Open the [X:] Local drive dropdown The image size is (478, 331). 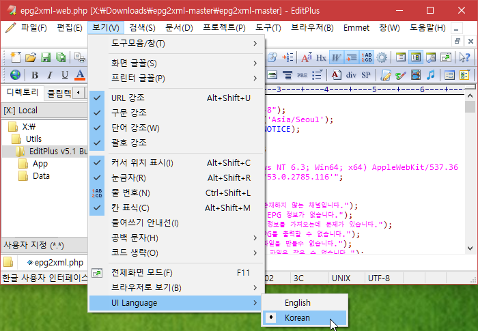tap(45, 111)
